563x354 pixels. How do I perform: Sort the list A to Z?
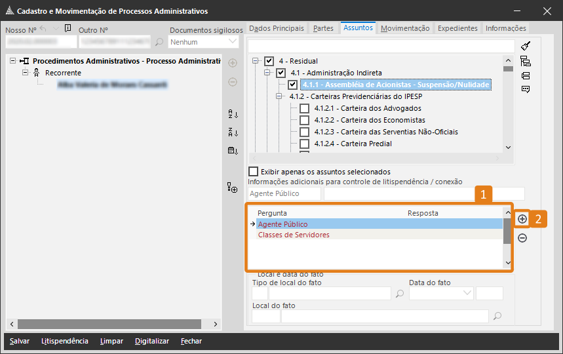point(233,114)
